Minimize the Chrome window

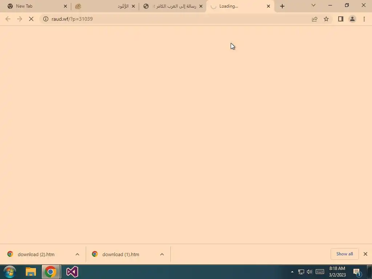pos(330,5)
